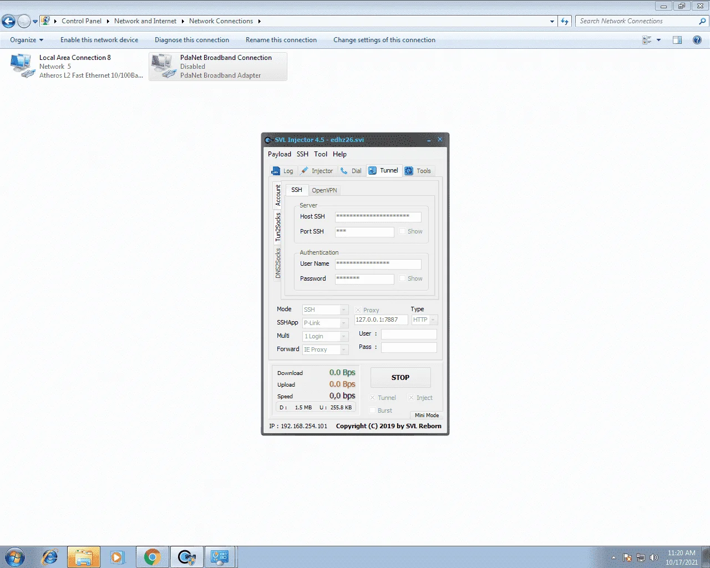Select the OpenVPN sub-tab
This screenshot has height=568, width=710.
click(324, 190)
